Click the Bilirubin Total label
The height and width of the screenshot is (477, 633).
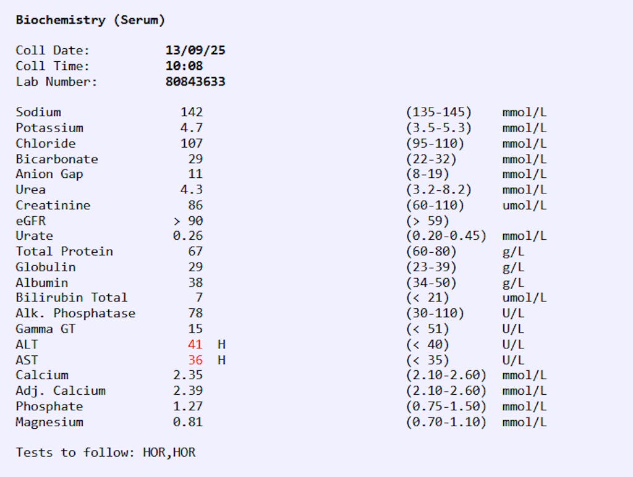tap(72, 298)
